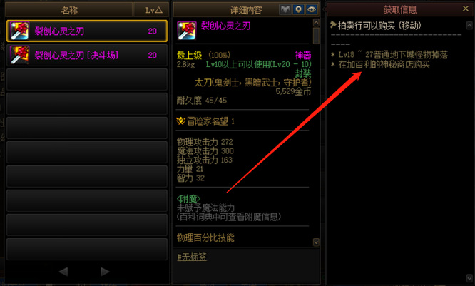Sort the list by the 名称 column header
Image resolution: width=475 pixels, height=286 pixels.
coord(69,10)
